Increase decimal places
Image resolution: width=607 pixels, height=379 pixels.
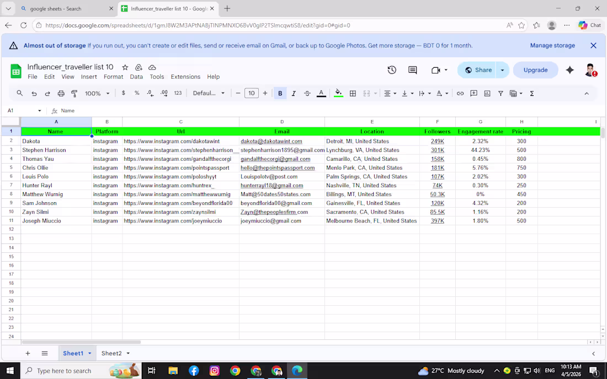(164, 93)
